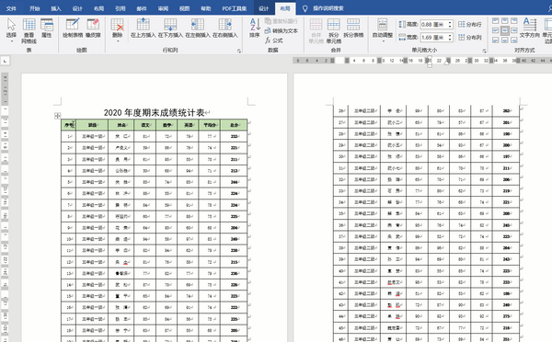Insert a column left with 在左侧插入

tap(198, 28)
